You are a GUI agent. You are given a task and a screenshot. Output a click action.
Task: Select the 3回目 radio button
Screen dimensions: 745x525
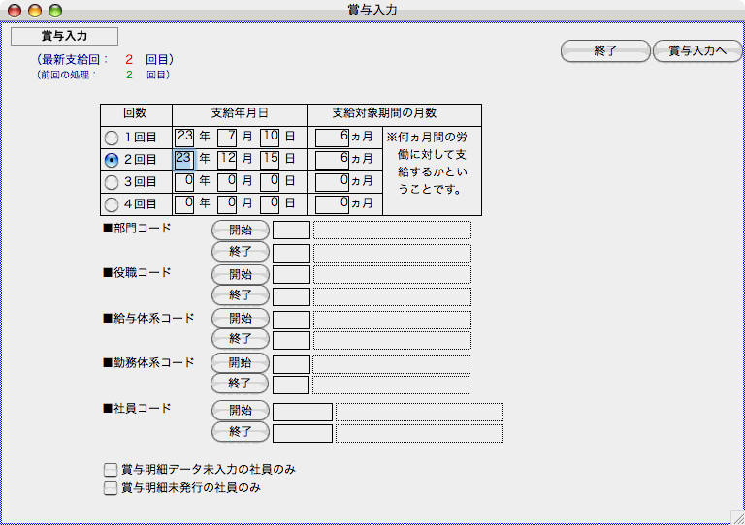(x=113, y=182)
